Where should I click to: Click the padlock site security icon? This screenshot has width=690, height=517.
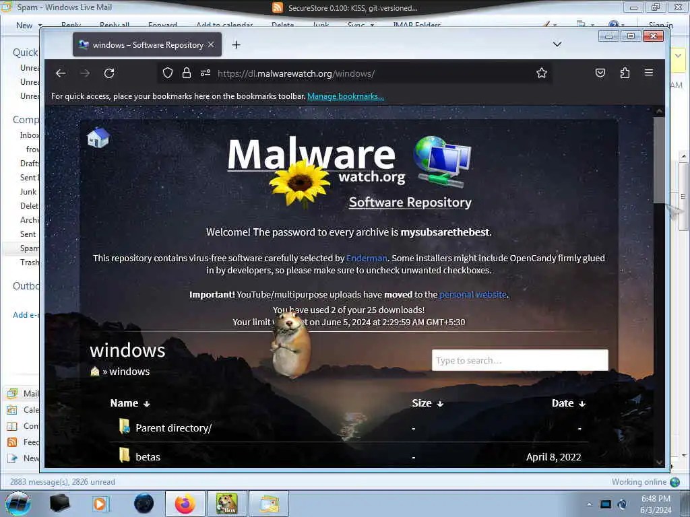coord(187,73)
